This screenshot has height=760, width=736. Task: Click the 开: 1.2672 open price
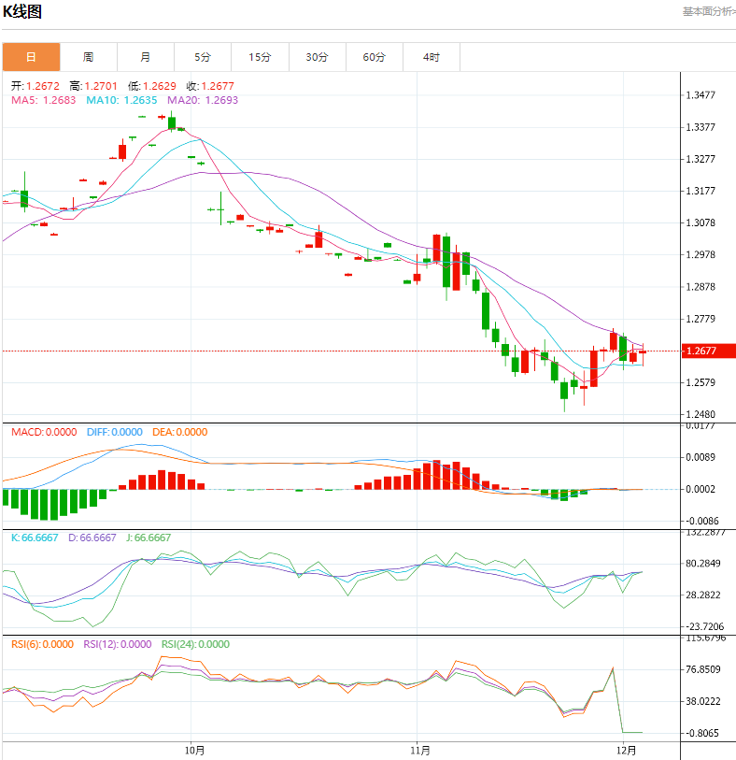click(x=35, y=86)
